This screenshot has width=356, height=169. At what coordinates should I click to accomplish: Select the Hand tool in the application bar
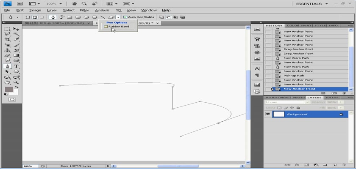[74, 4]
